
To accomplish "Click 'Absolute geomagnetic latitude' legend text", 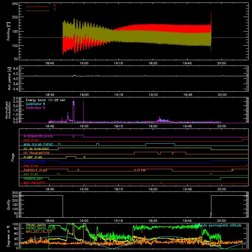I will (x=218, y=226).
